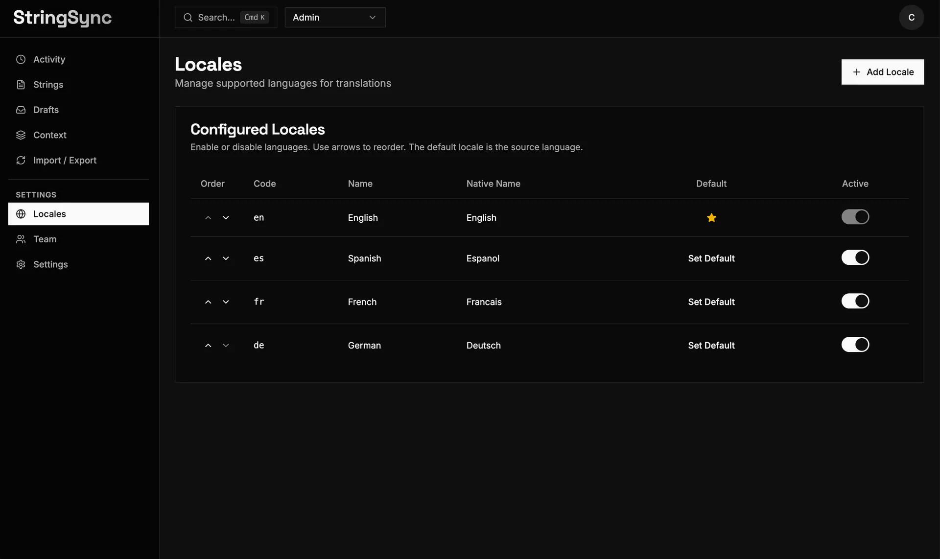Select Context in the sidebar
This screenshot has width=940, height=559.
tap(78, 135)
